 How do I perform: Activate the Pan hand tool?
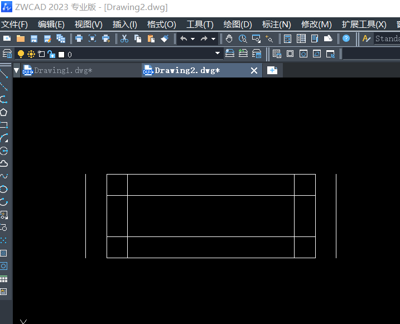pyautogui.click(x=229, y=38)
